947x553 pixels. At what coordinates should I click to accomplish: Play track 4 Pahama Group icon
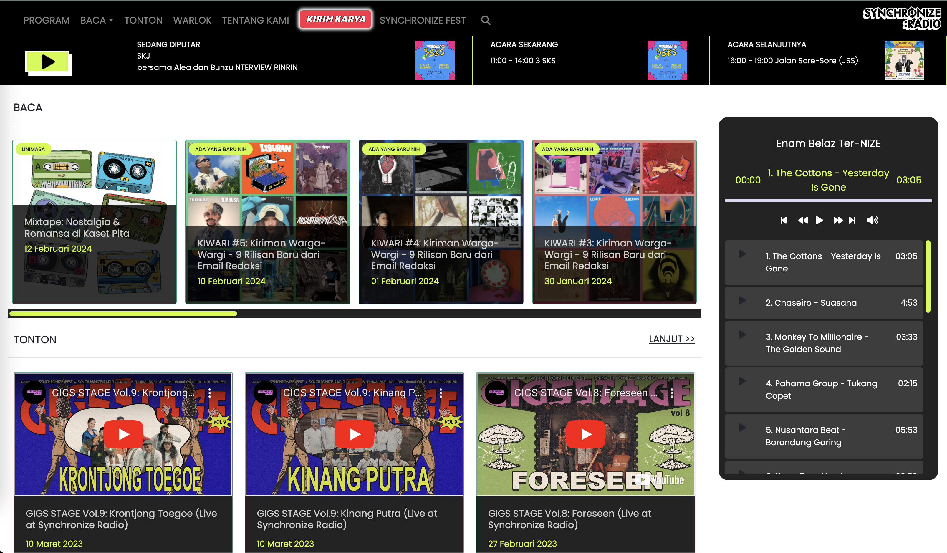click(742, 381)
